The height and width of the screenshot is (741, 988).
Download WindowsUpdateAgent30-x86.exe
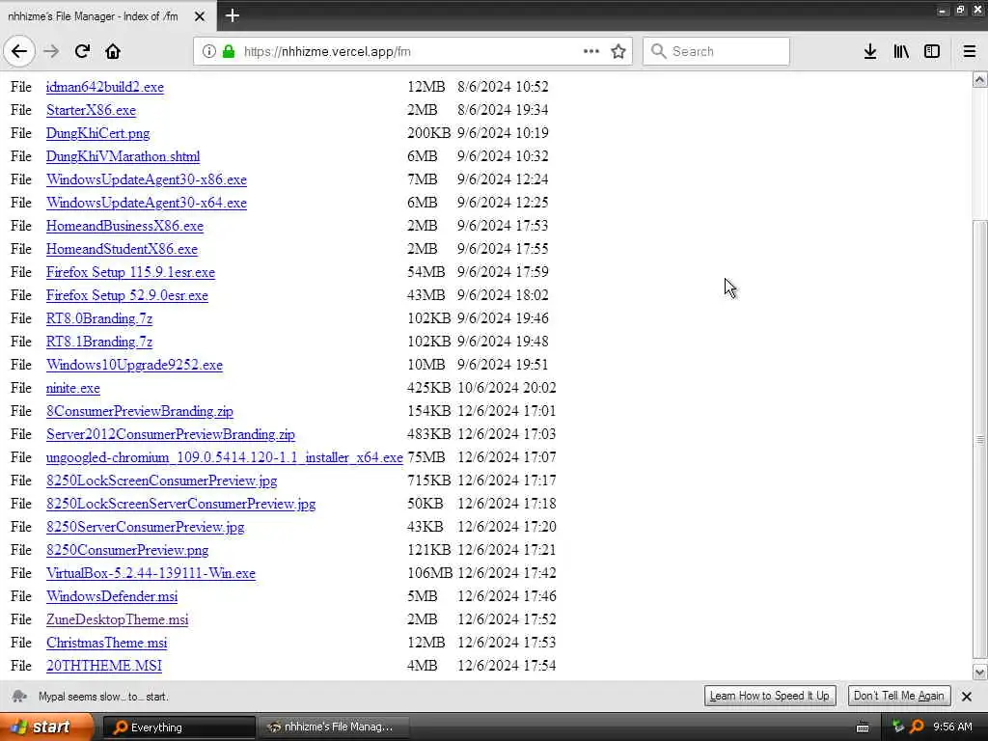147,179
